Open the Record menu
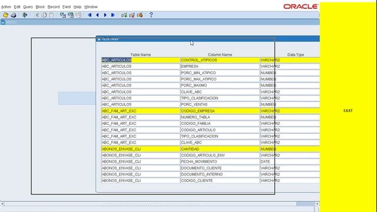This screenshot has height=212, width=377. (54, 7)
